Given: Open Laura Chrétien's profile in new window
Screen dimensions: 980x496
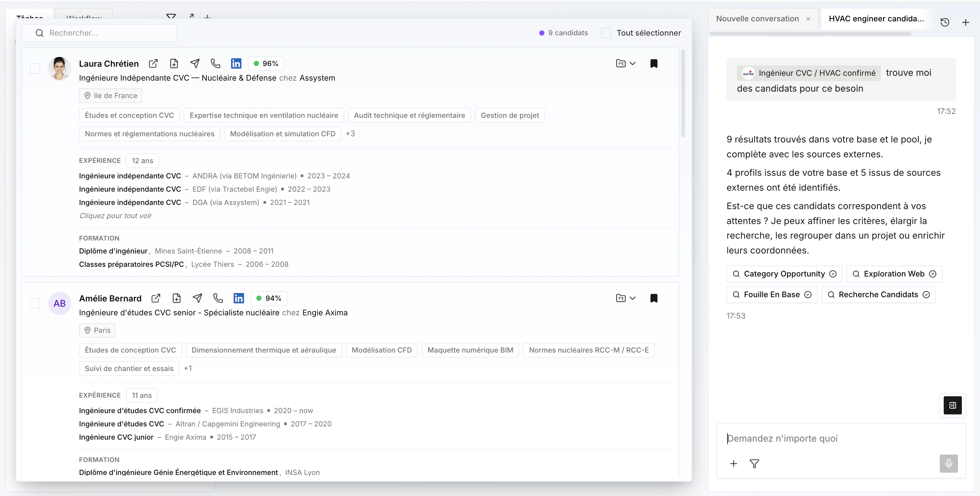Looking at the screenshot, I should 153,63.
